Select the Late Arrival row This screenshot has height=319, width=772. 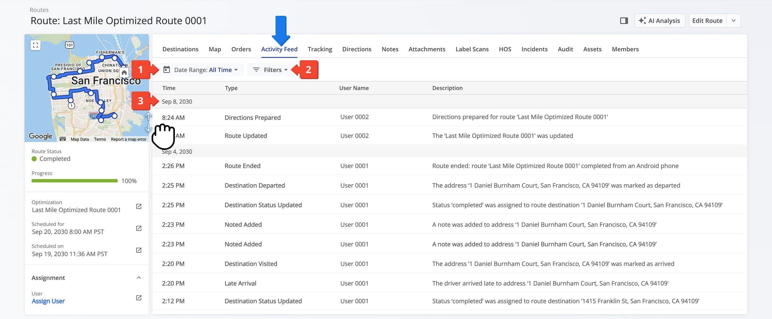450,283
